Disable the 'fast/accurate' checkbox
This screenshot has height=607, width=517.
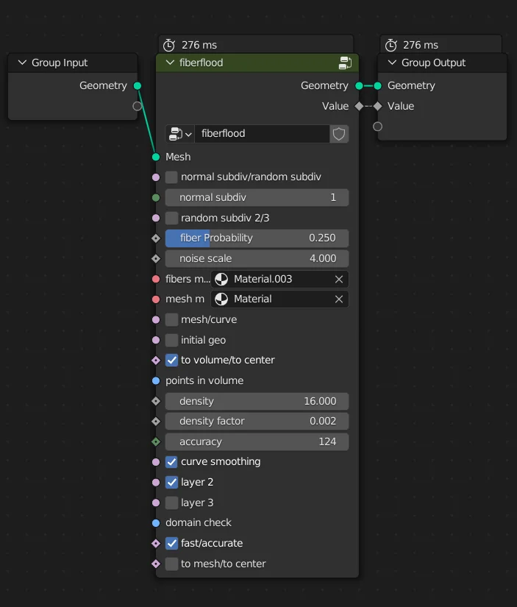[170, 543]
